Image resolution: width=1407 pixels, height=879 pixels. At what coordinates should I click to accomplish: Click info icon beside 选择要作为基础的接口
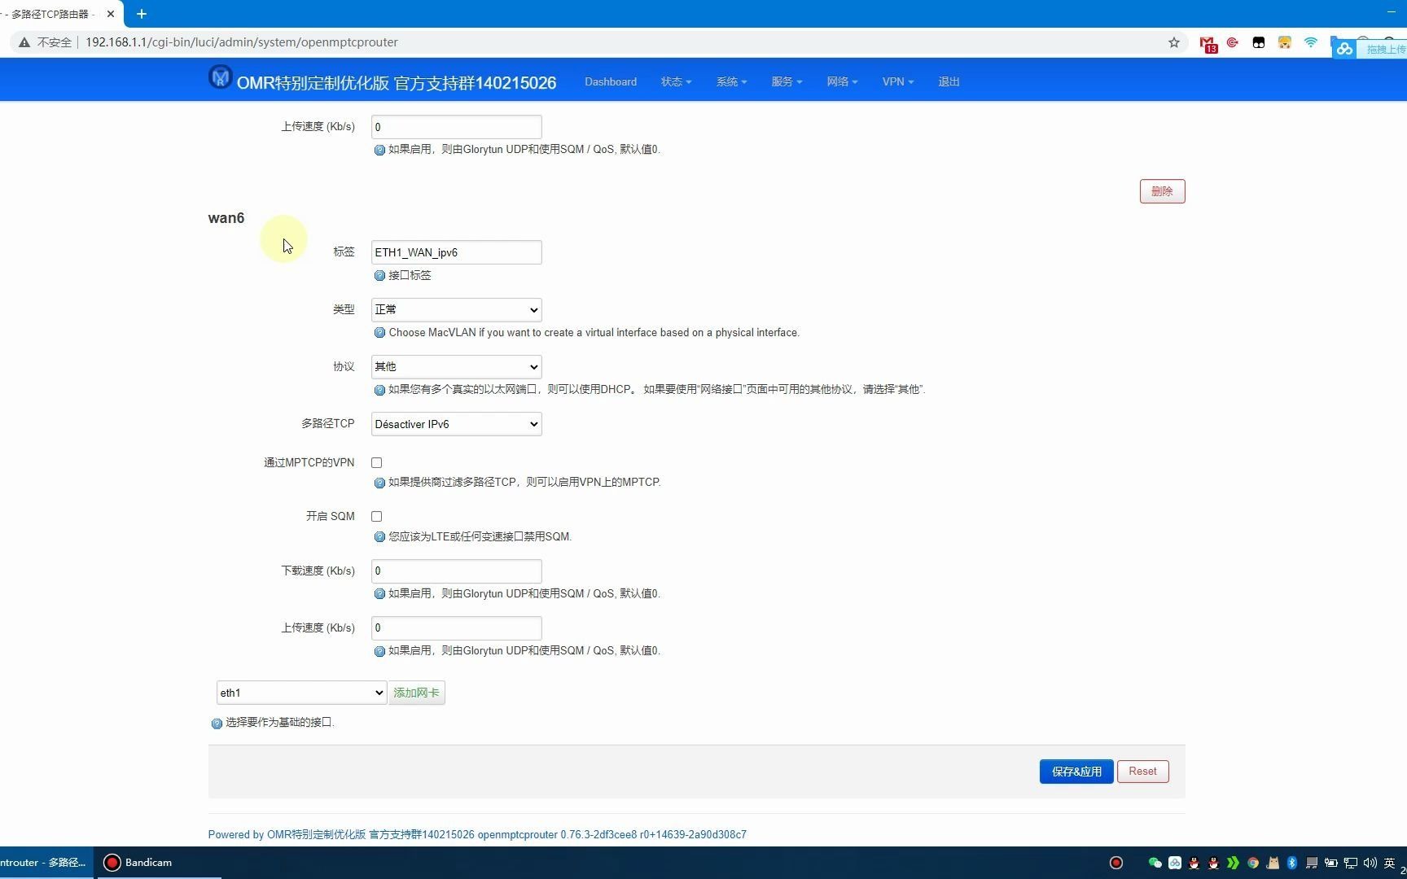tap(217, 724)
